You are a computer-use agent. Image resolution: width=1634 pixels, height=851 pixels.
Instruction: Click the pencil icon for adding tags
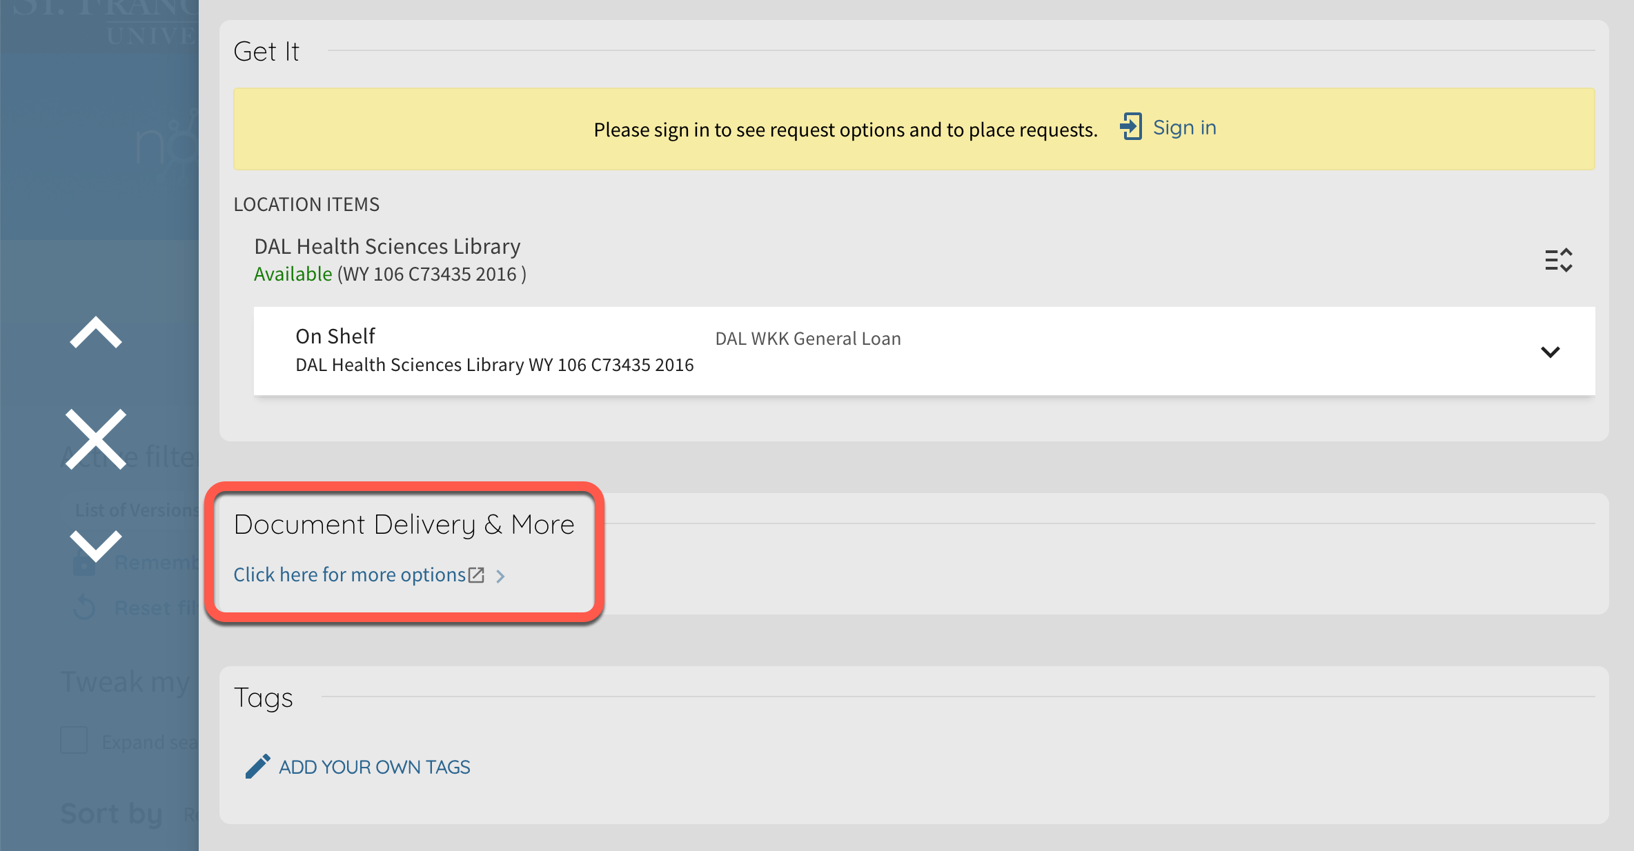258,766
